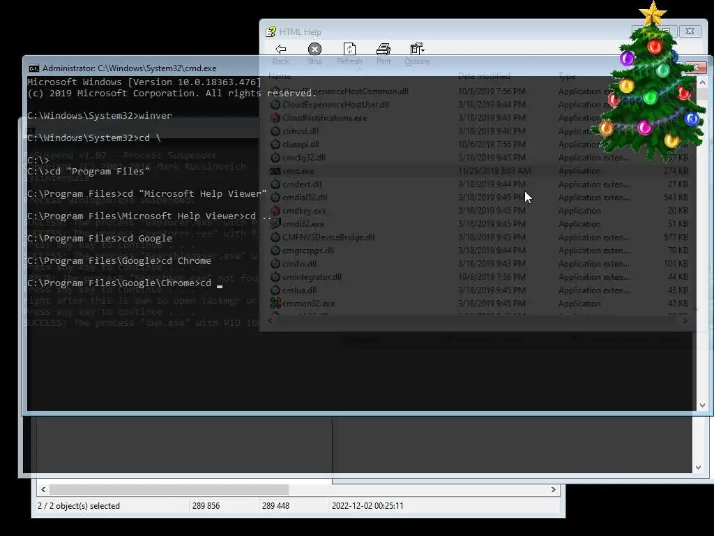714x536 pixels.
Task: Click the Application type cell of cmdl32.exe
Action: [x=579, y=224]
